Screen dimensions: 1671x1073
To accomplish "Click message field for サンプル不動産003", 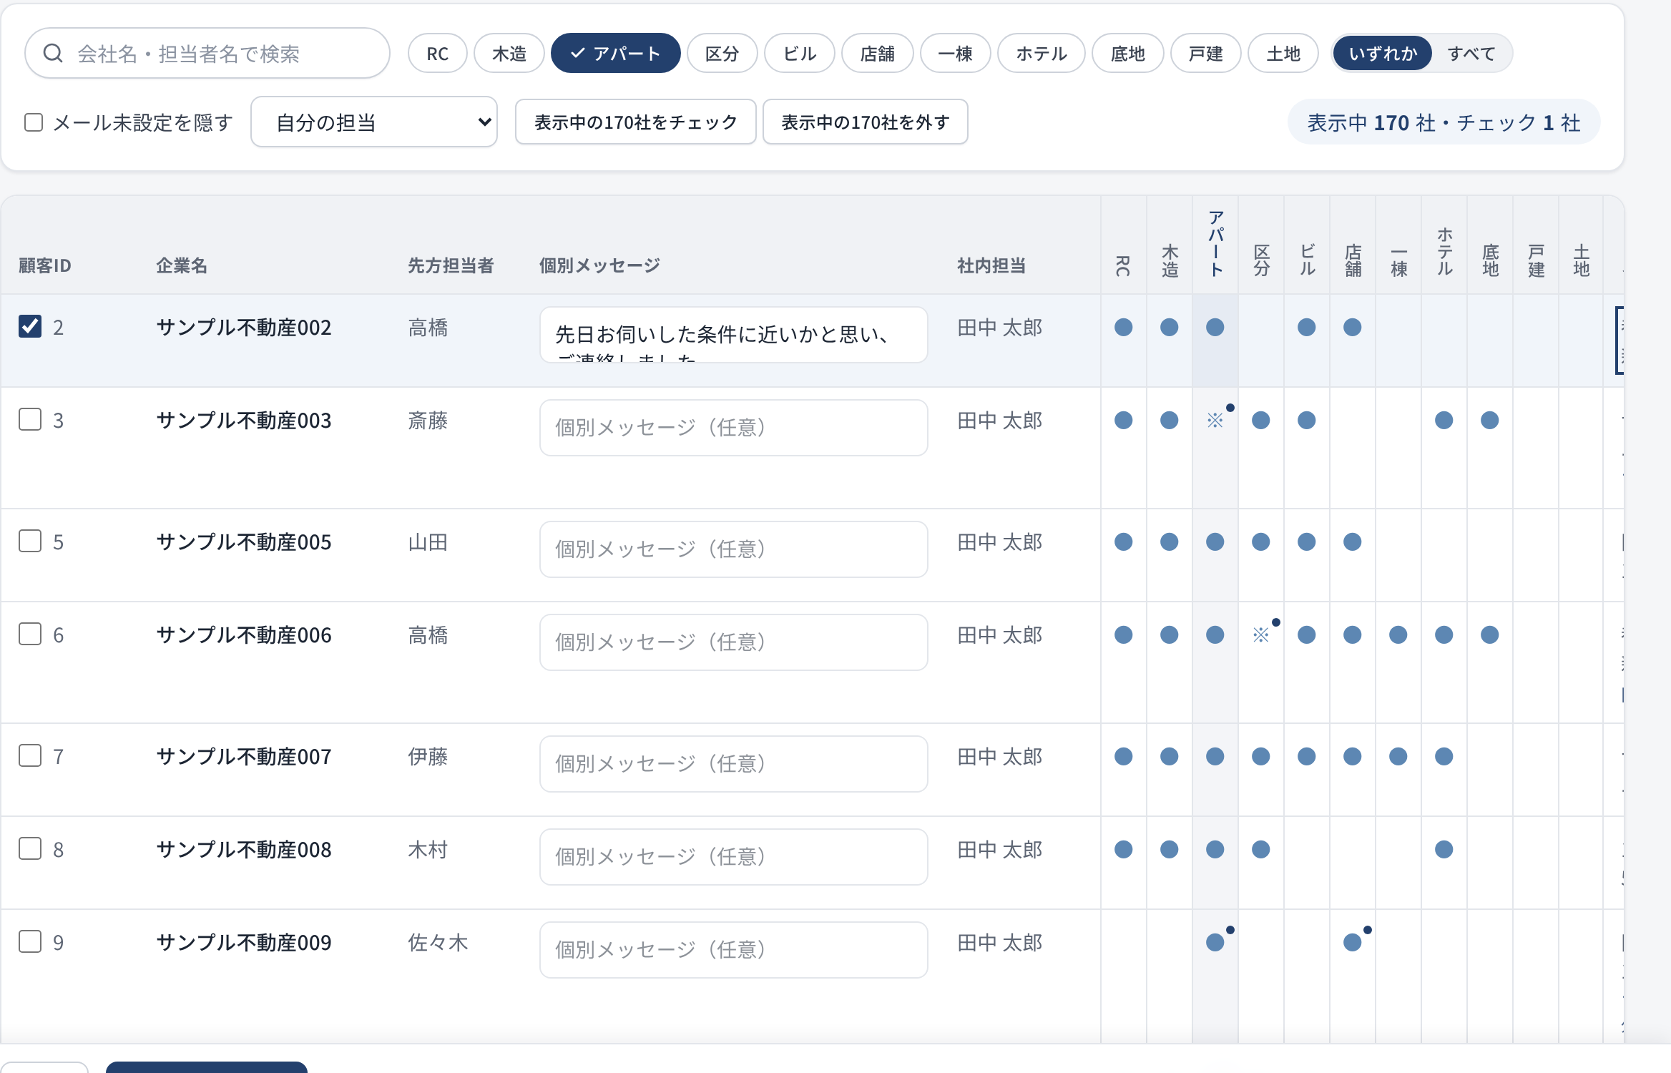I will click(x=734, y=428).
